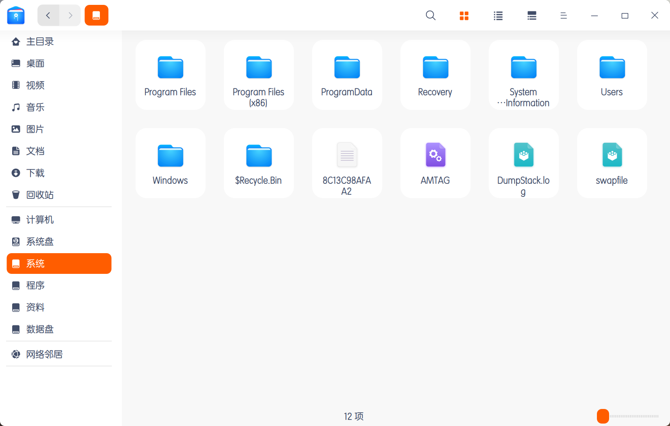
Task: Click the file manager app logo
Action: (16, 15)
